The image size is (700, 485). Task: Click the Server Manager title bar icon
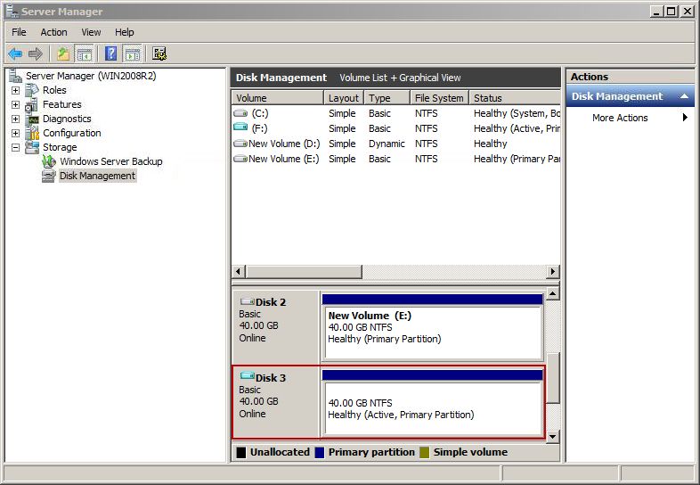(12, 12)
